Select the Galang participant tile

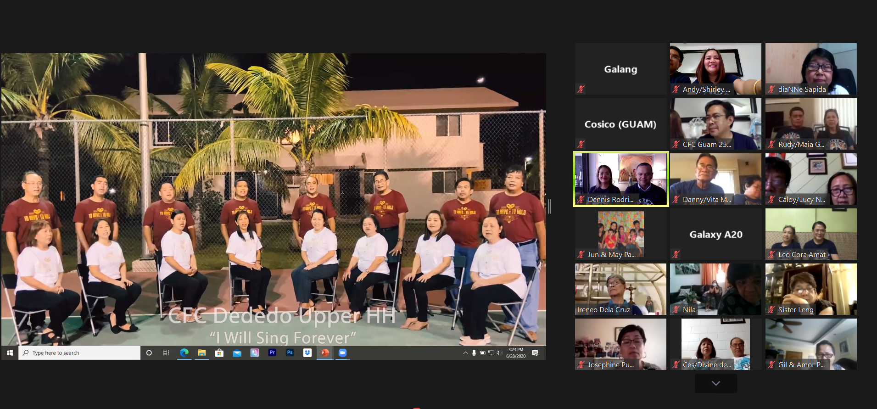620,69
